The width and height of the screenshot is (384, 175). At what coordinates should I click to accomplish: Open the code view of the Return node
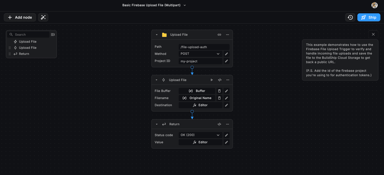219,124
